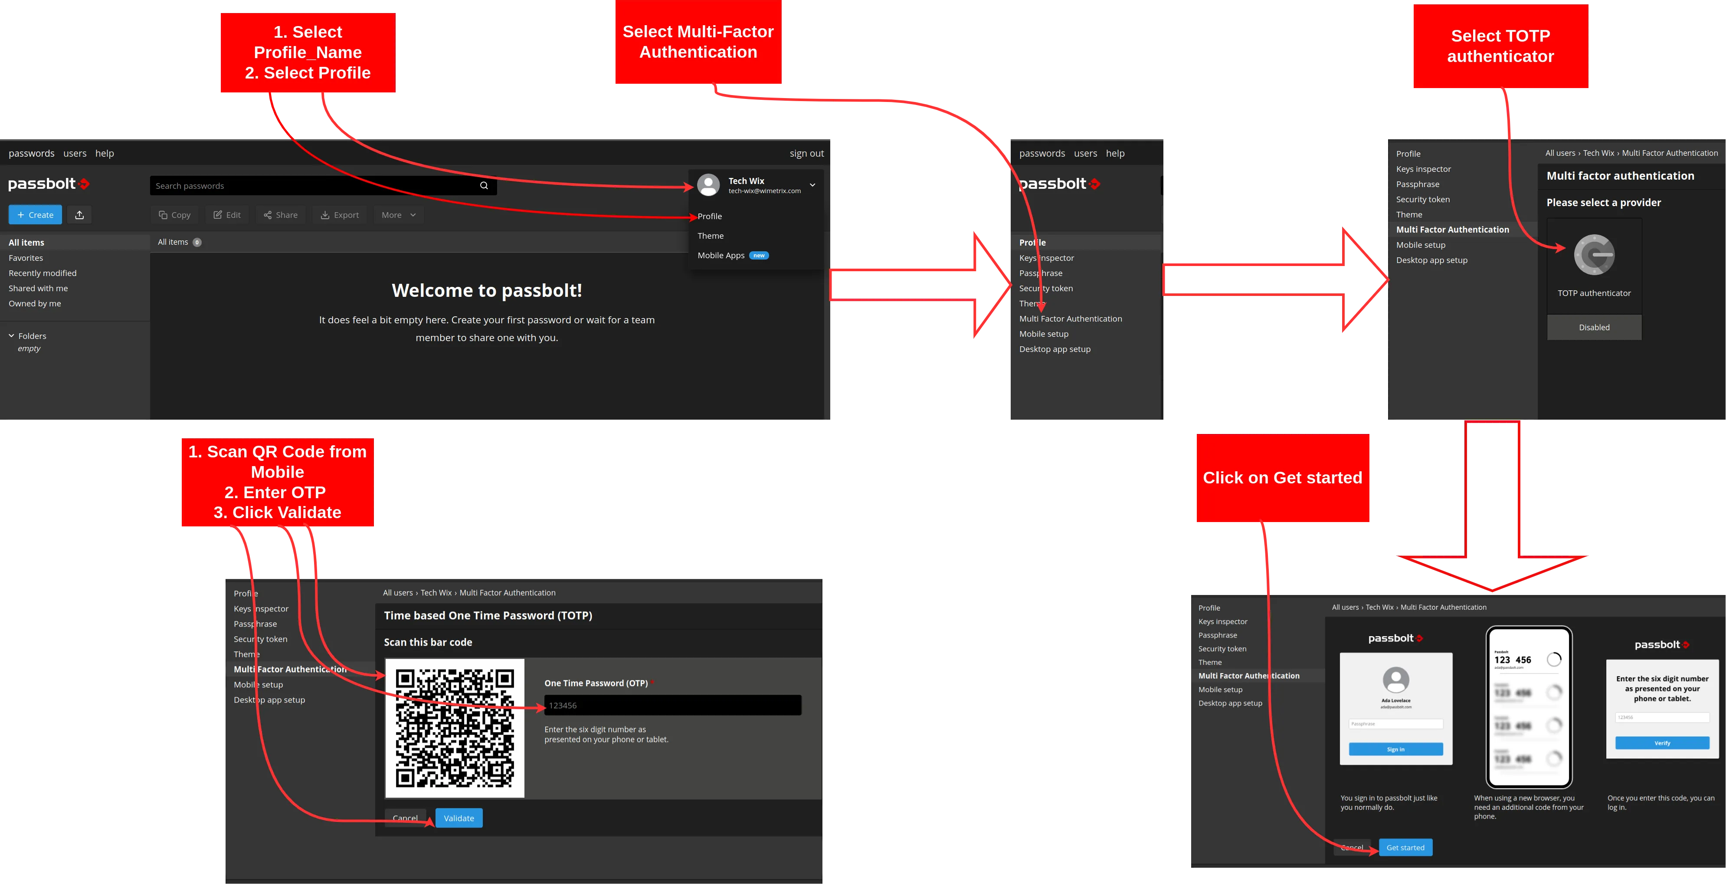Open the More dropdown menu

(x=399, y=214)
